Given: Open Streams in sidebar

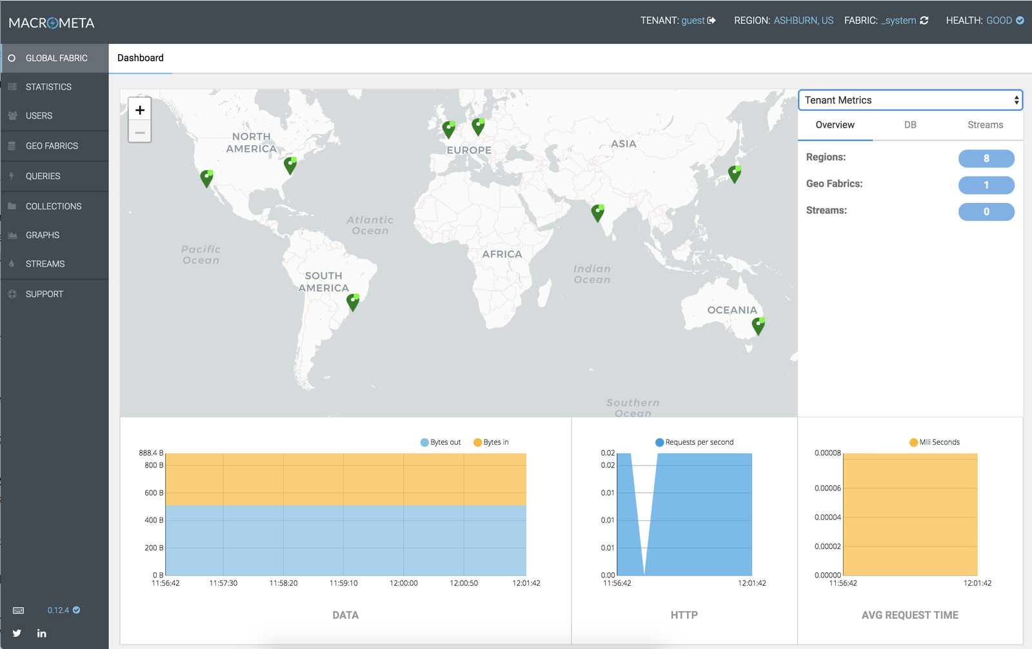Looking at the screenshot, I should pyautogui.click(x=55, y=264).
